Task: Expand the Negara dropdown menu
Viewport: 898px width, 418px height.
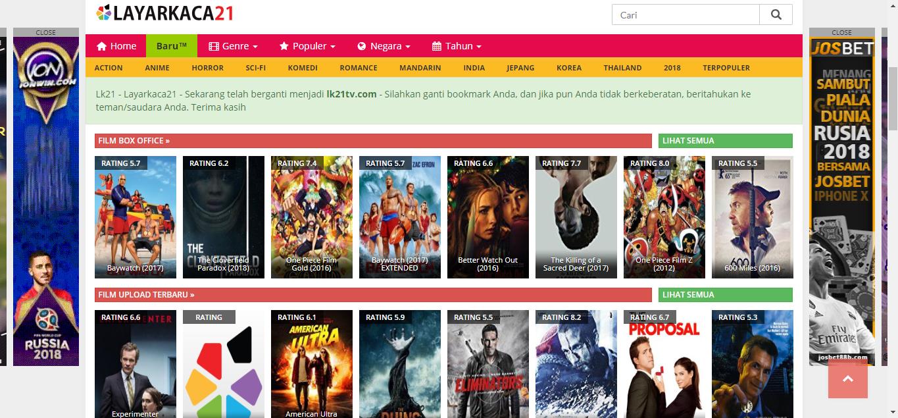Action: click(x=384, y=46)
